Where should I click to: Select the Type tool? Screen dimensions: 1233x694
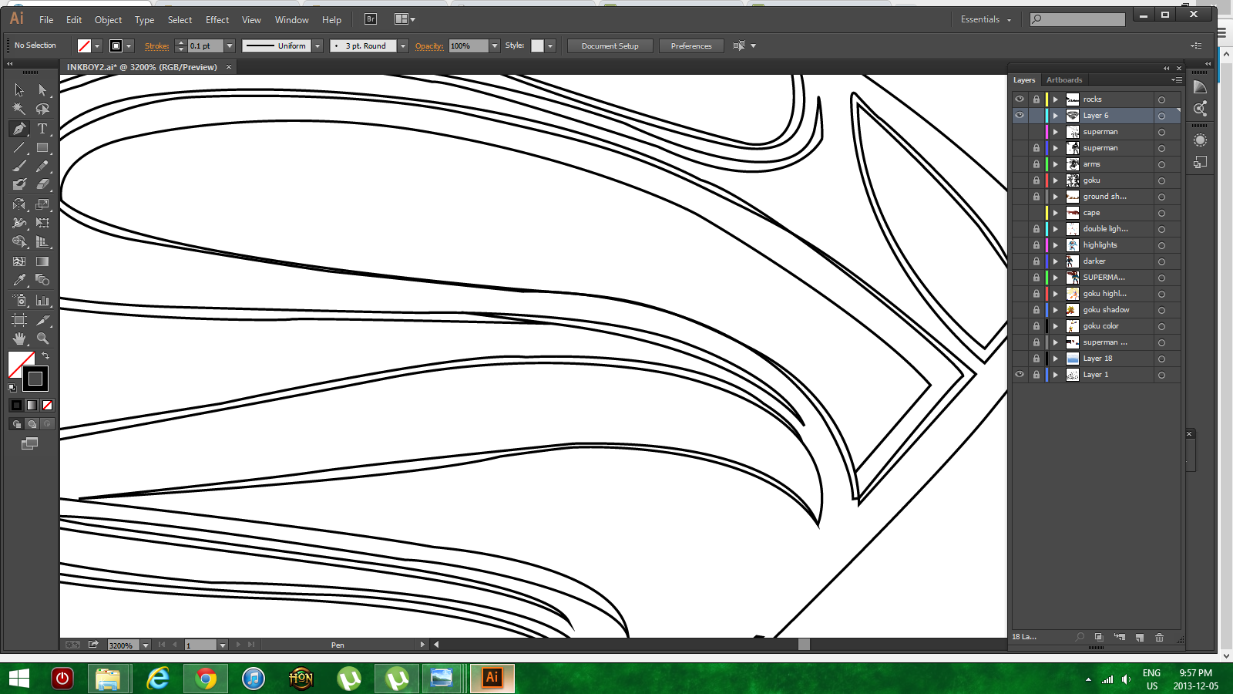click(x=42, y=129)
